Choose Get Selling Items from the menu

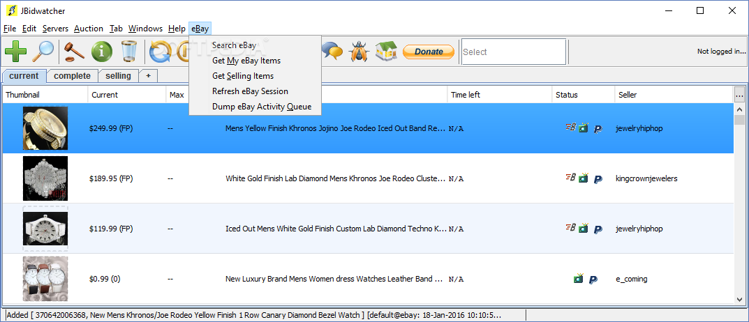tap(255, 76)
